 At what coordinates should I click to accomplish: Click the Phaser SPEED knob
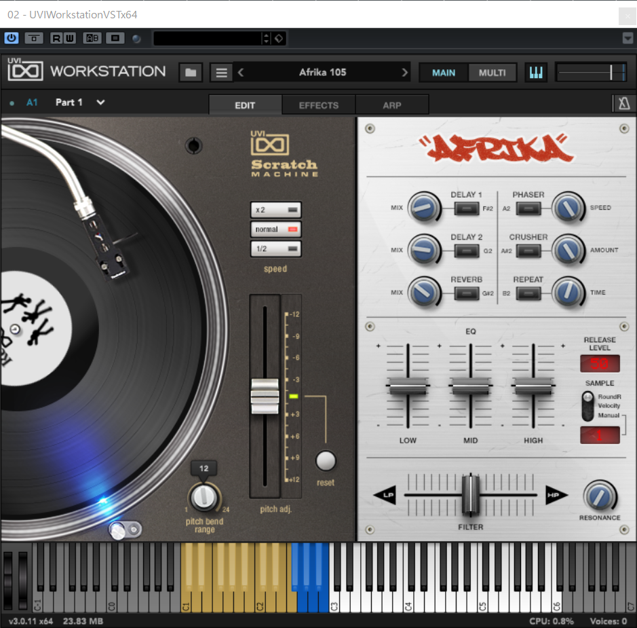[x=568, y=207]
